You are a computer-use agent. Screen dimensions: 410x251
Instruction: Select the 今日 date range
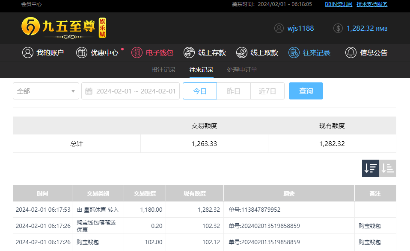coord(200,91)
